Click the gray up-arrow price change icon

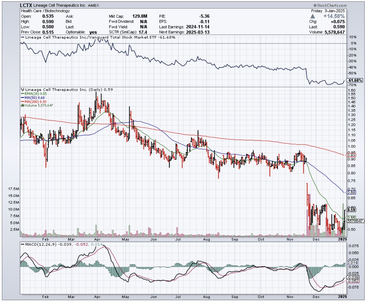point(313,16)
